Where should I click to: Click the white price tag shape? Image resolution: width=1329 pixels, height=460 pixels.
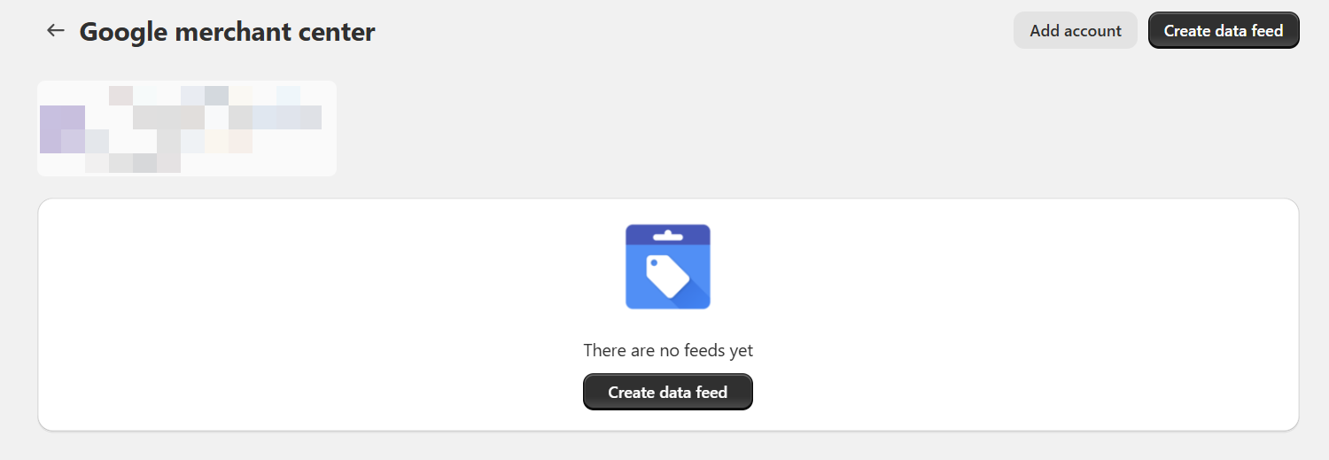tap(668, 276)
